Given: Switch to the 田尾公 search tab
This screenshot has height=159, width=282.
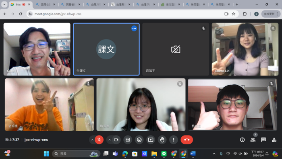Looking at the screenshot, I should coord(46,4).
